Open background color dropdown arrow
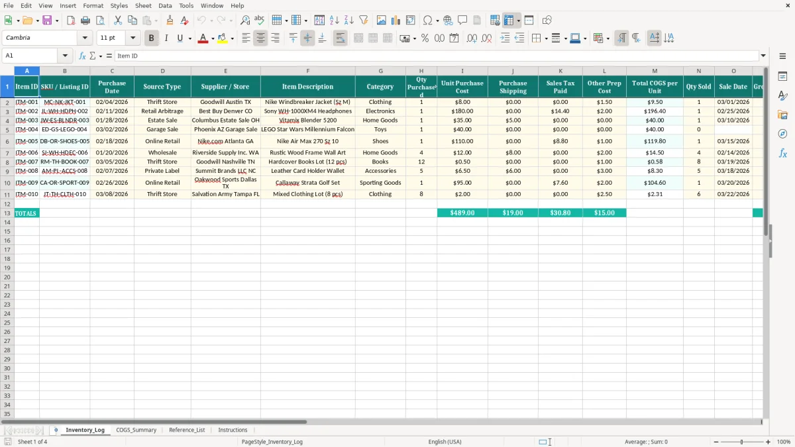 click(x=231, y=38)
